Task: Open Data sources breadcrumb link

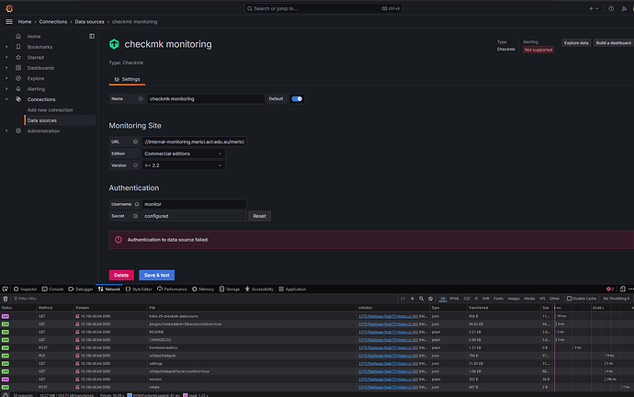Action: pyautogui.click(x=89, y=22)
